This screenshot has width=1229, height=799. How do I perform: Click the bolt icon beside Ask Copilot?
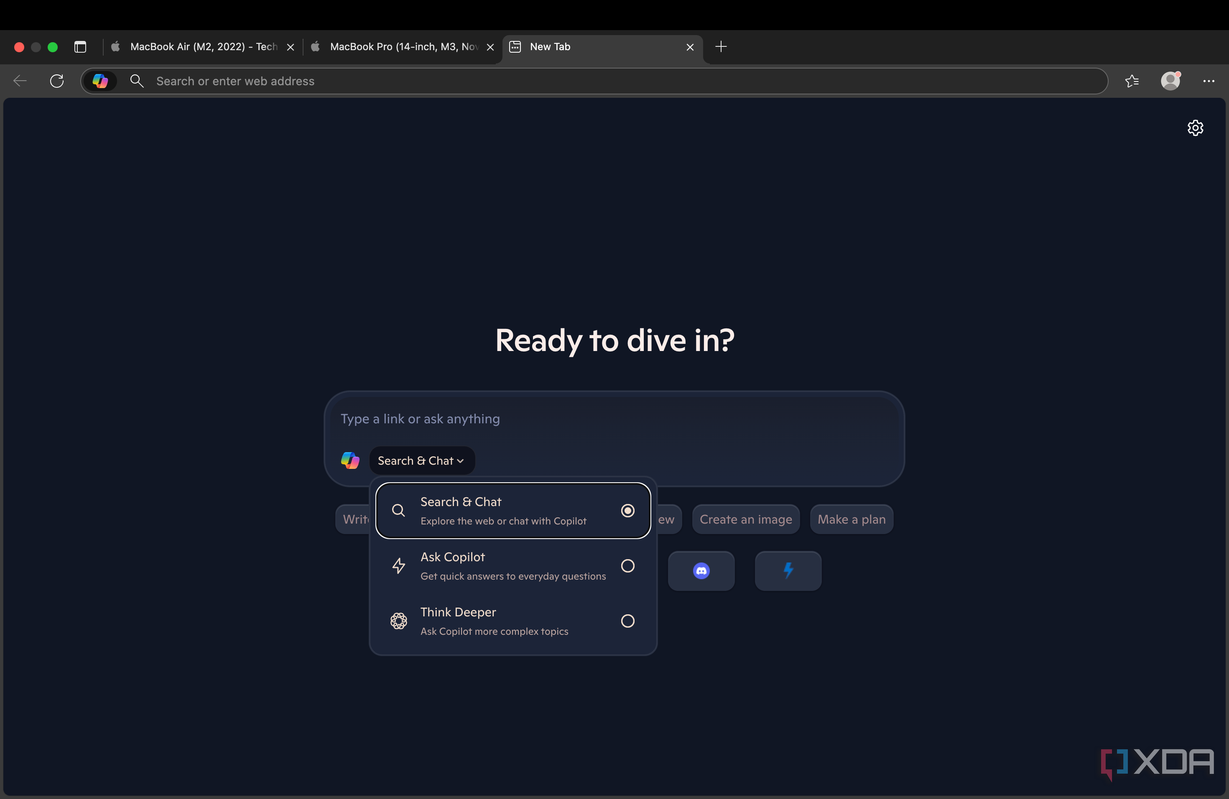[x=399, y=566]
